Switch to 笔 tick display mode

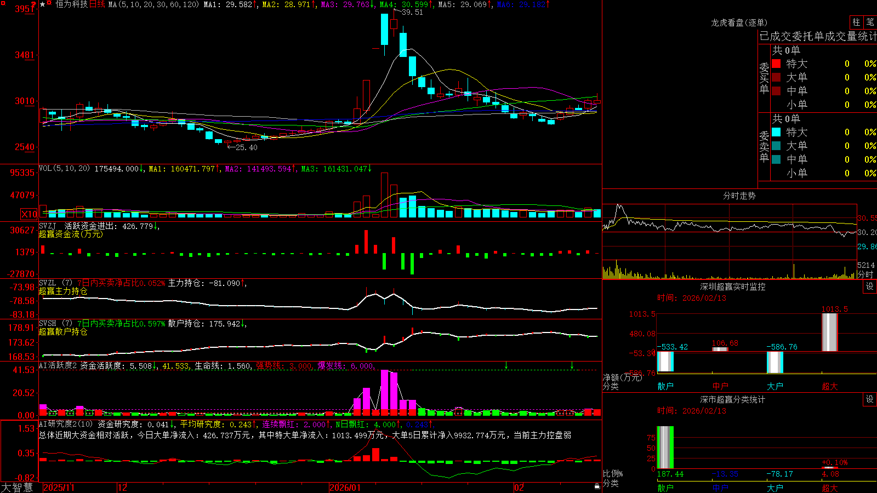[870, 22]
